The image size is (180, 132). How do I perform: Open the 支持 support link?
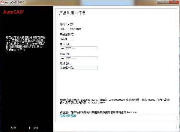click(35, 128)
